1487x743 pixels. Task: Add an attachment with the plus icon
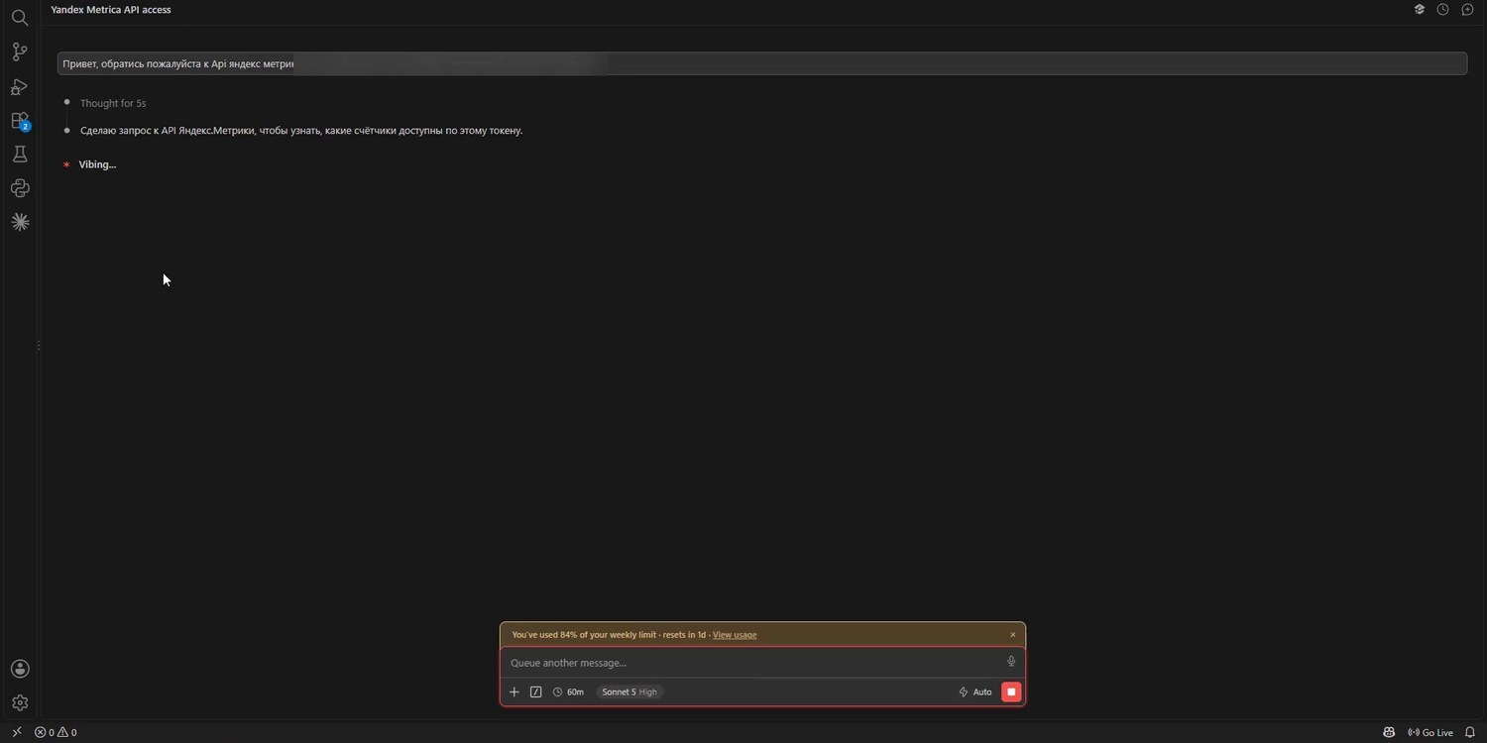515,691
